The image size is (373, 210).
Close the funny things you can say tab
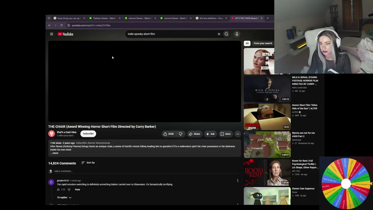84,18
